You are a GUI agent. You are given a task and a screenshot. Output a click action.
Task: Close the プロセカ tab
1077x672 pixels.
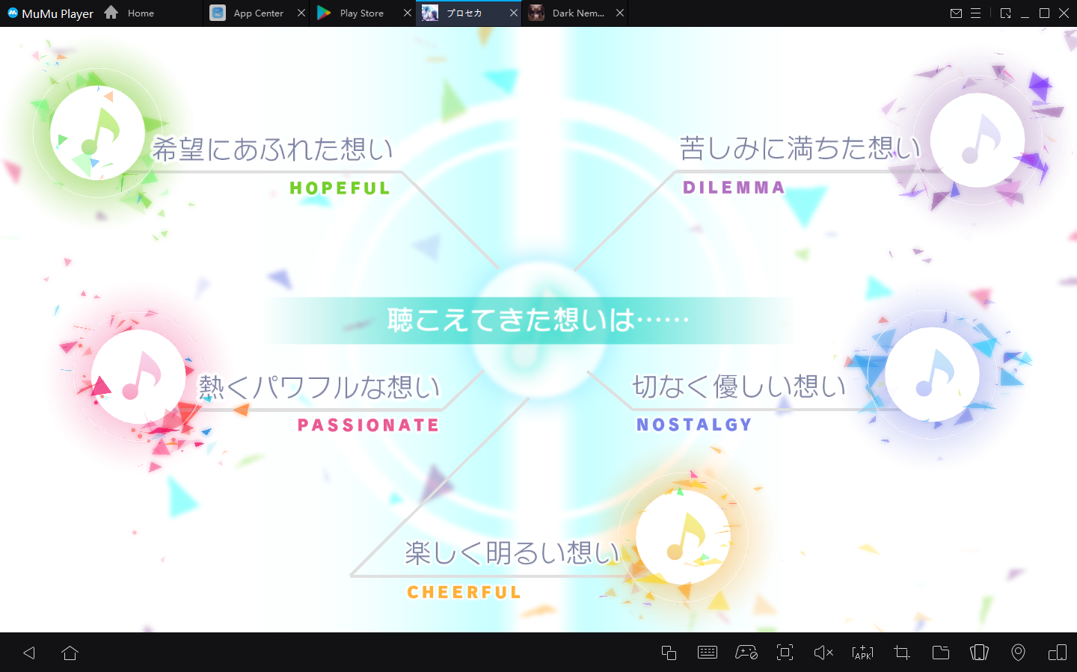[514, 13]
